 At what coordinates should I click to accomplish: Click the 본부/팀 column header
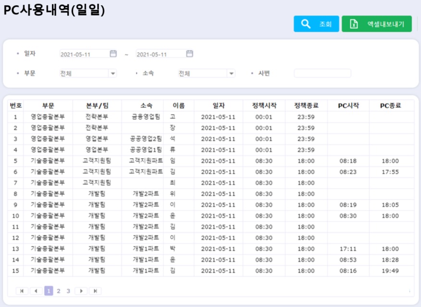coord(97,106)
